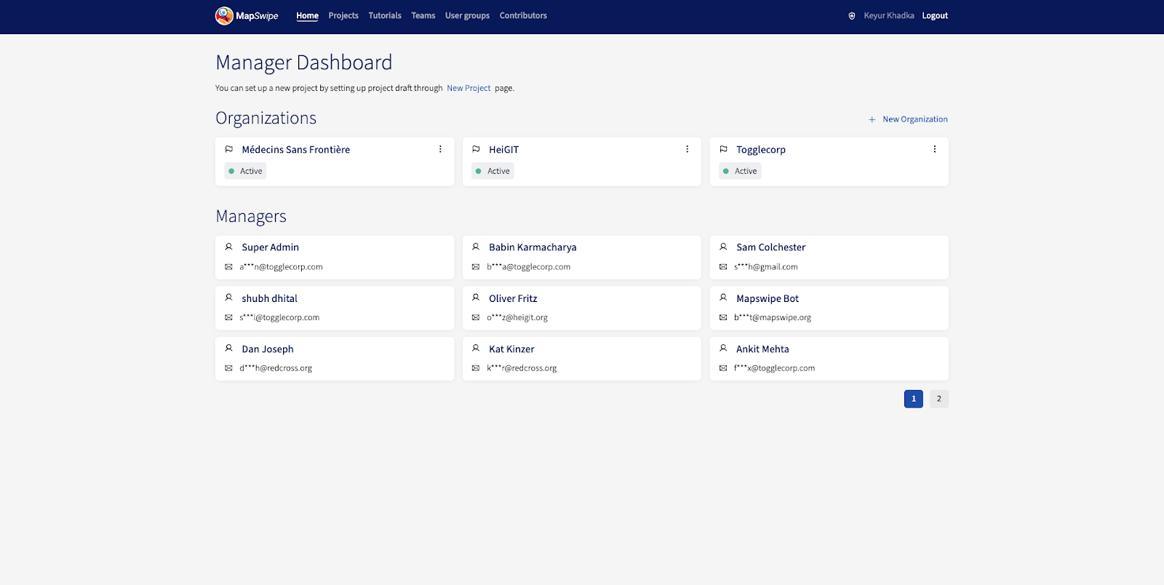Open the three-dot menu on Médecins Sans Frontière

pyautogui.click(x=440, y=149)
